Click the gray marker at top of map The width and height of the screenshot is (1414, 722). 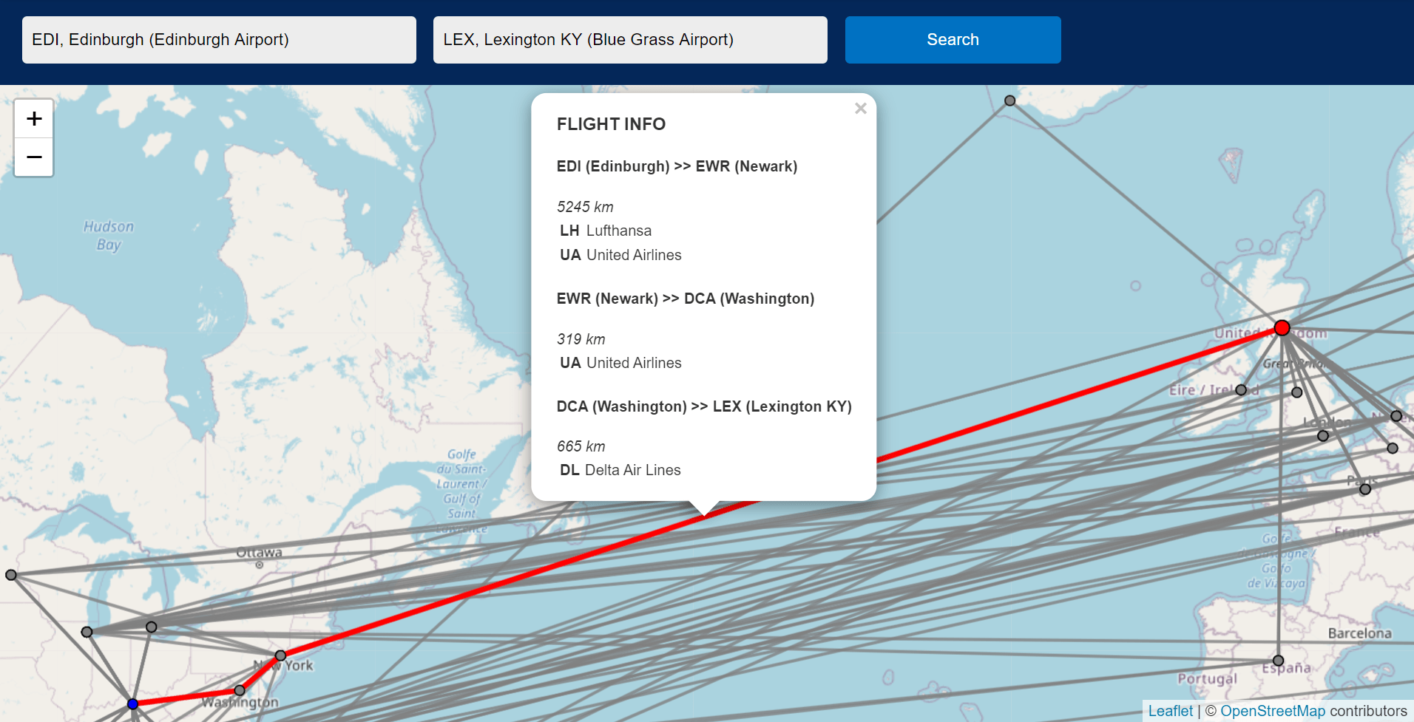[x=1010, y=99]
